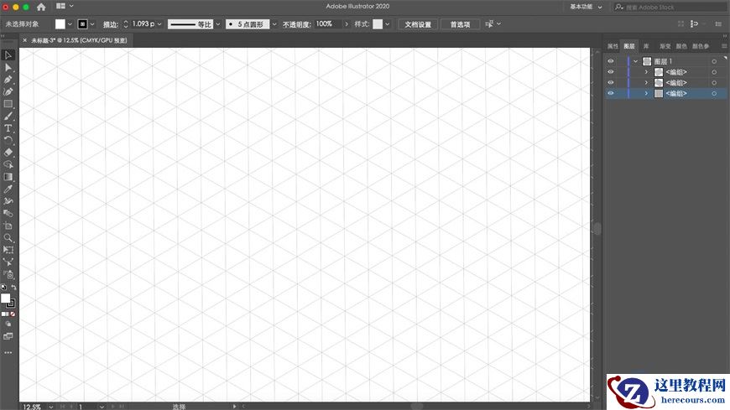Click default fill and stroke icon
The width and height of the screenshot is (730, 410).
click(x=3, y=288)
